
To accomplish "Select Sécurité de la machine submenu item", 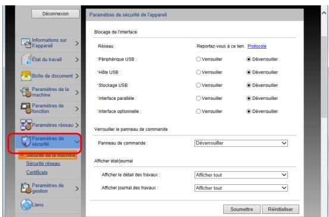I will [48, 156].
